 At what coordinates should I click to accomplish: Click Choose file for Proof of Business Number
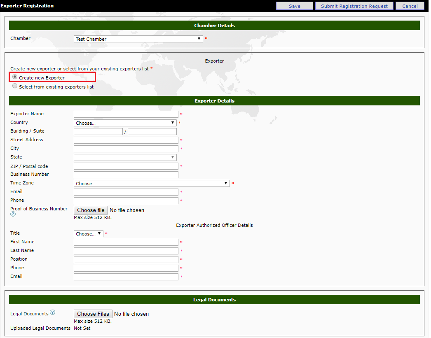[90, 210]
